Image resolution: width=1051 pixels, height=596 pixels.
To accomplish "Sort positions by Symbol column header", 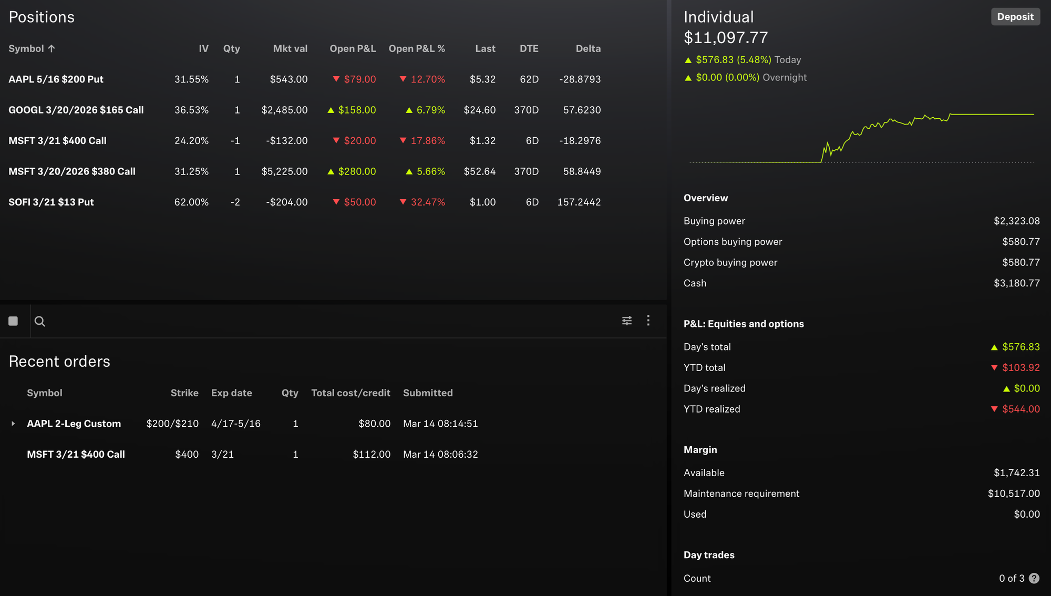I will [x=32, y=48].
